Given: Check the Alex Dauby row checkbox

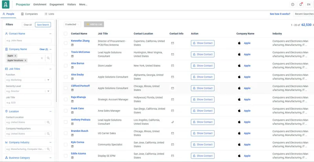Looking at the screenshot, I should coord(66,77).
